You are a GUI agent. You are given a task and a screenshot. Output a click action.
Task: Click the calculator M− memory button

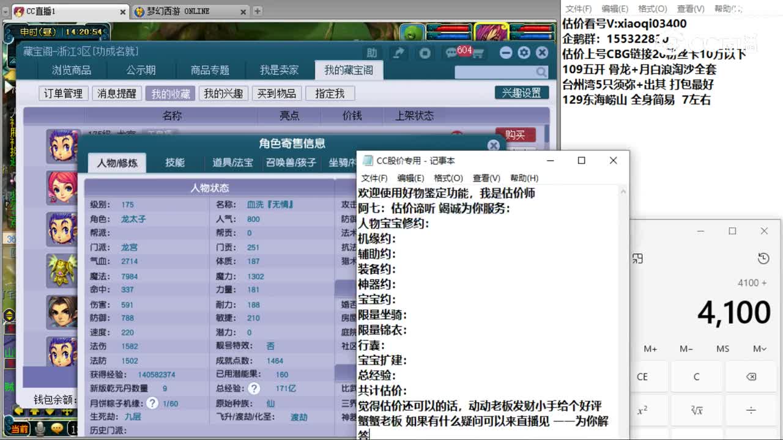tap(686, 348)
